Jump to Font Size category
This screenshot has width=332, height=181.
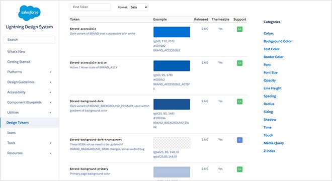point(271,72)
